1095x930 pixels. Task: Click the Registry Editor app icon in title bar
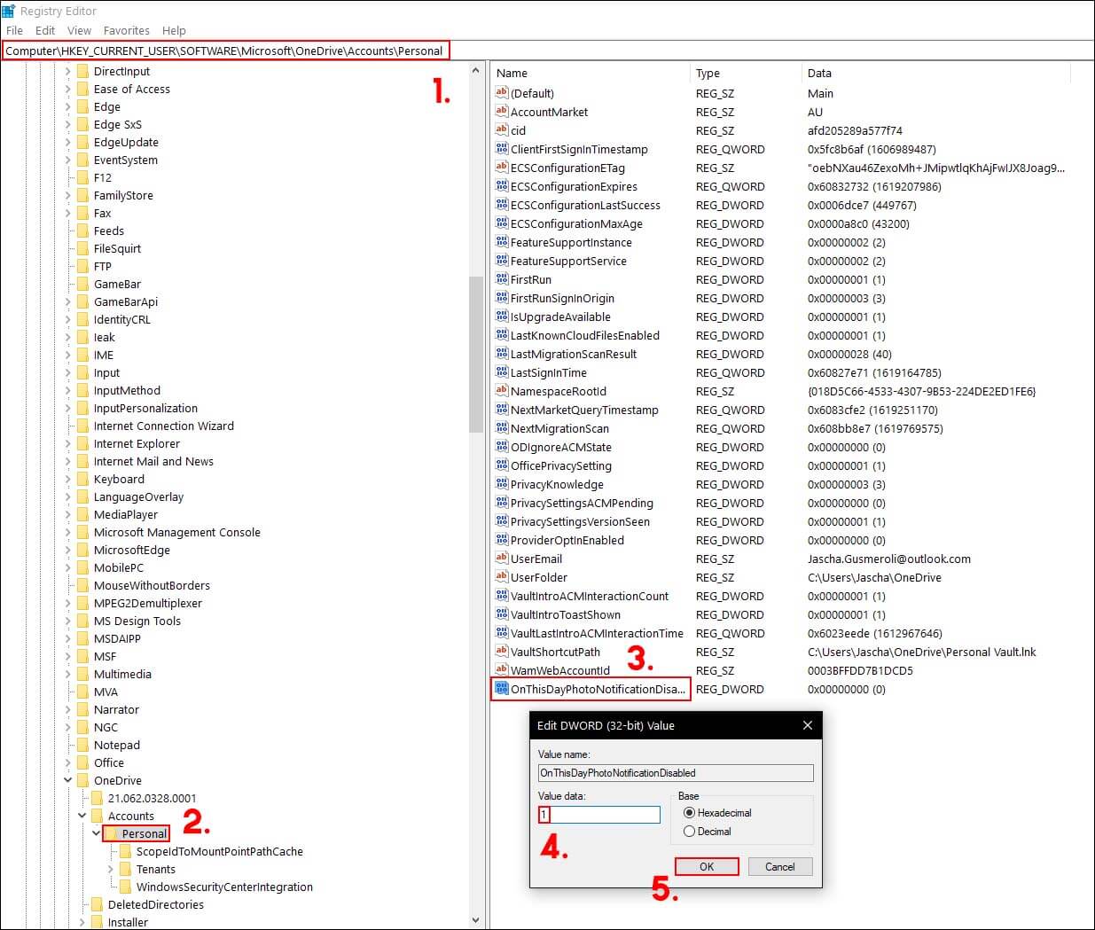(9, 11)
